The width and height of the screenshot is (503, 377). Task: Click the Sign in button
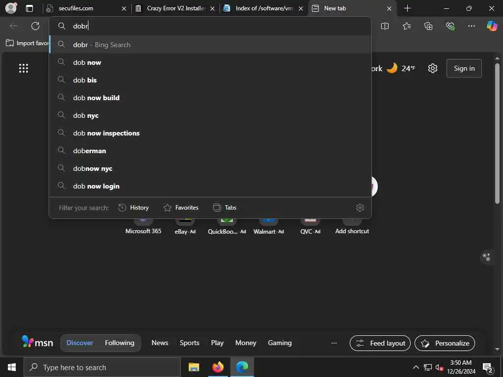click(x=464, y=68)
